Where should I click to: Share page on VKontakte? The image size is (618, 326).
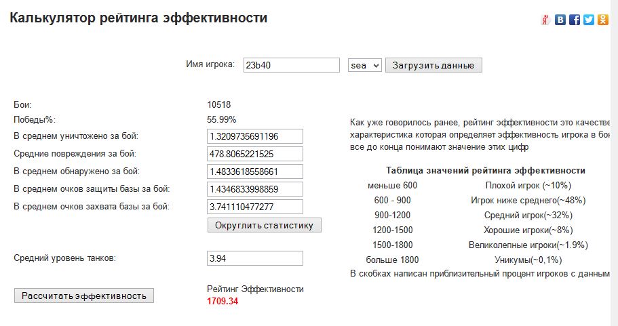(x=560, y=20)
